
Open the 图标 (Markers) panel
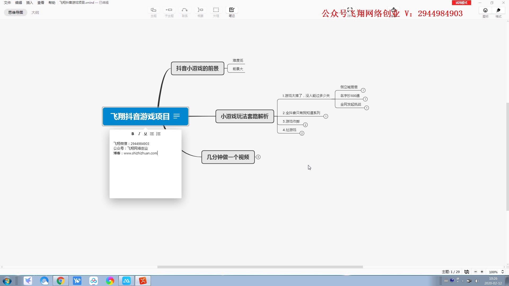coord(485,10)
